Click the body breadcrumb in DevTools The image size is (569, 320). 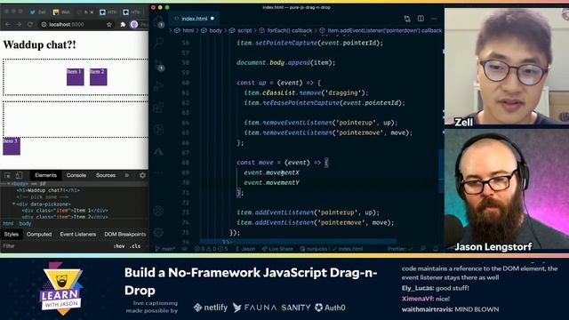(x=25, y=224)
